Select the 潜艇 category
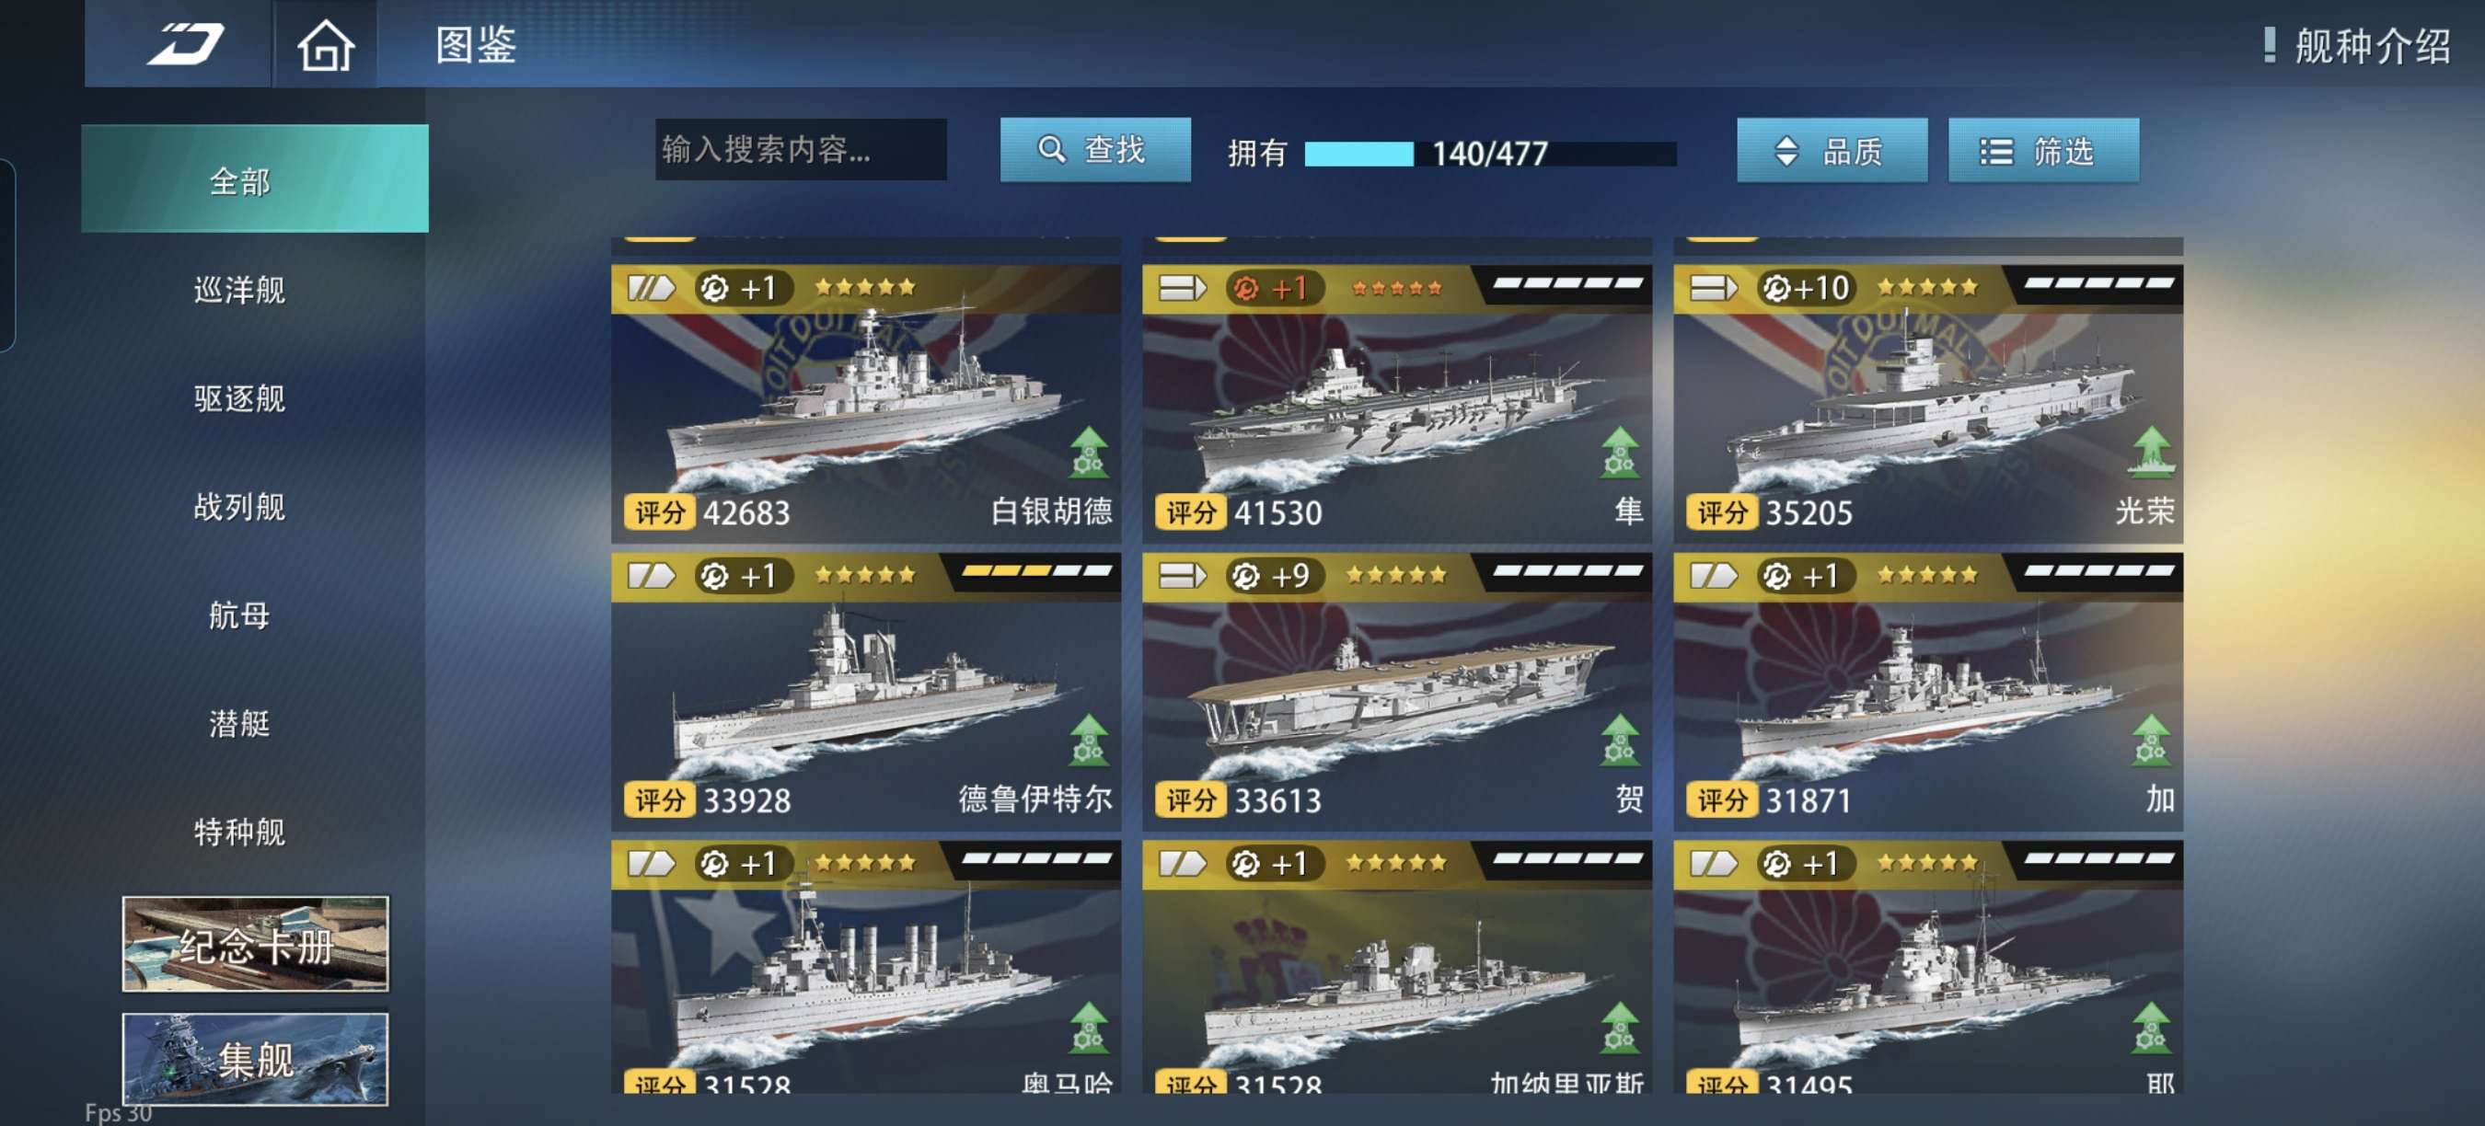2485x1126 pixels. pyautogui.click(x=239, y=723)
